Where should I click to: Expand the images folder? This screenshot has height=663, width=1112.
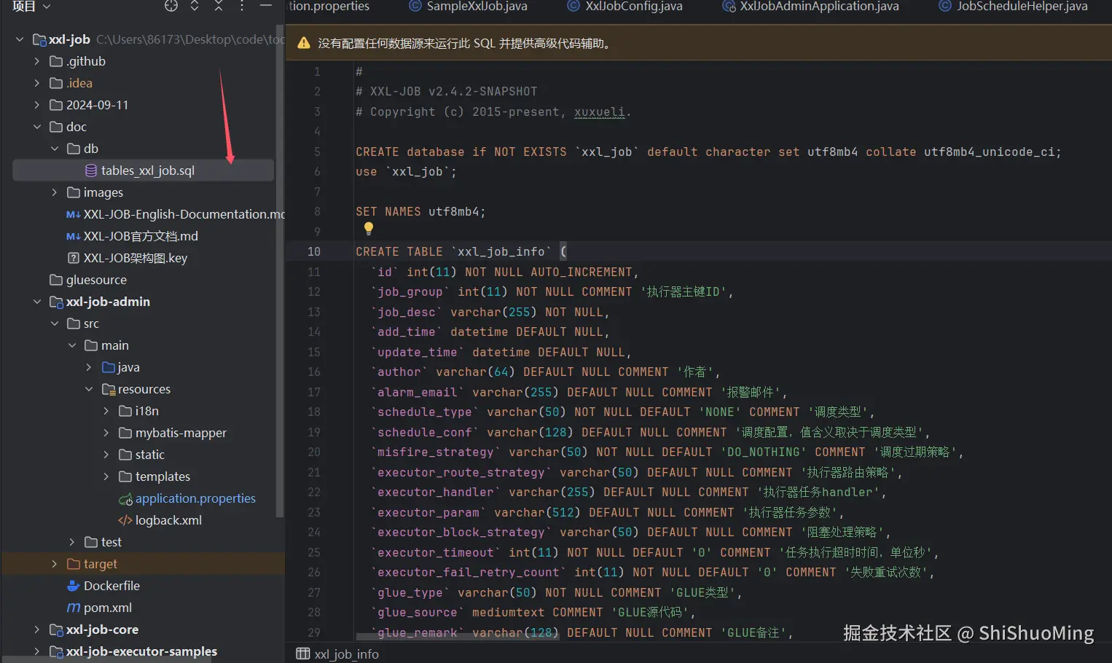(x=55, y=192)
